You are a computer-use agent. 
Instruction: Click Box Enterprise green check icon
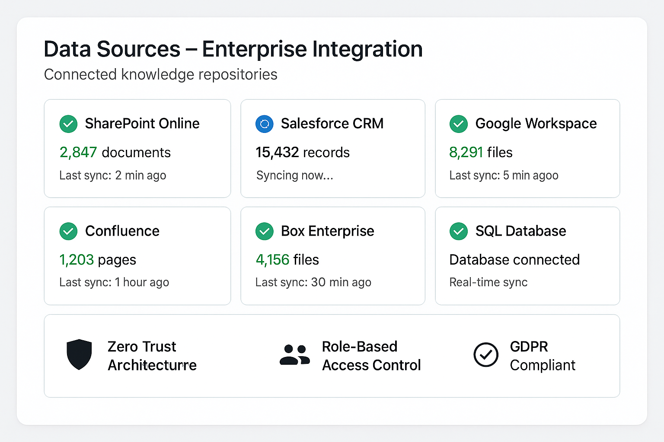coord(265,231)
